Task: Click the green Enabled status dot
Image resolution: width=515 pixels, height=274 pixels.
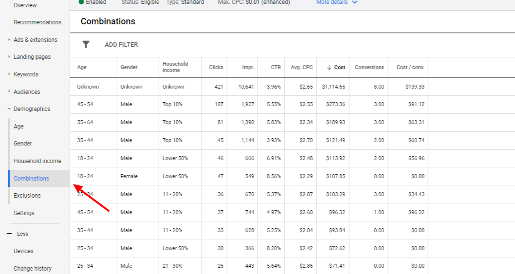Action: pos(81,2)
